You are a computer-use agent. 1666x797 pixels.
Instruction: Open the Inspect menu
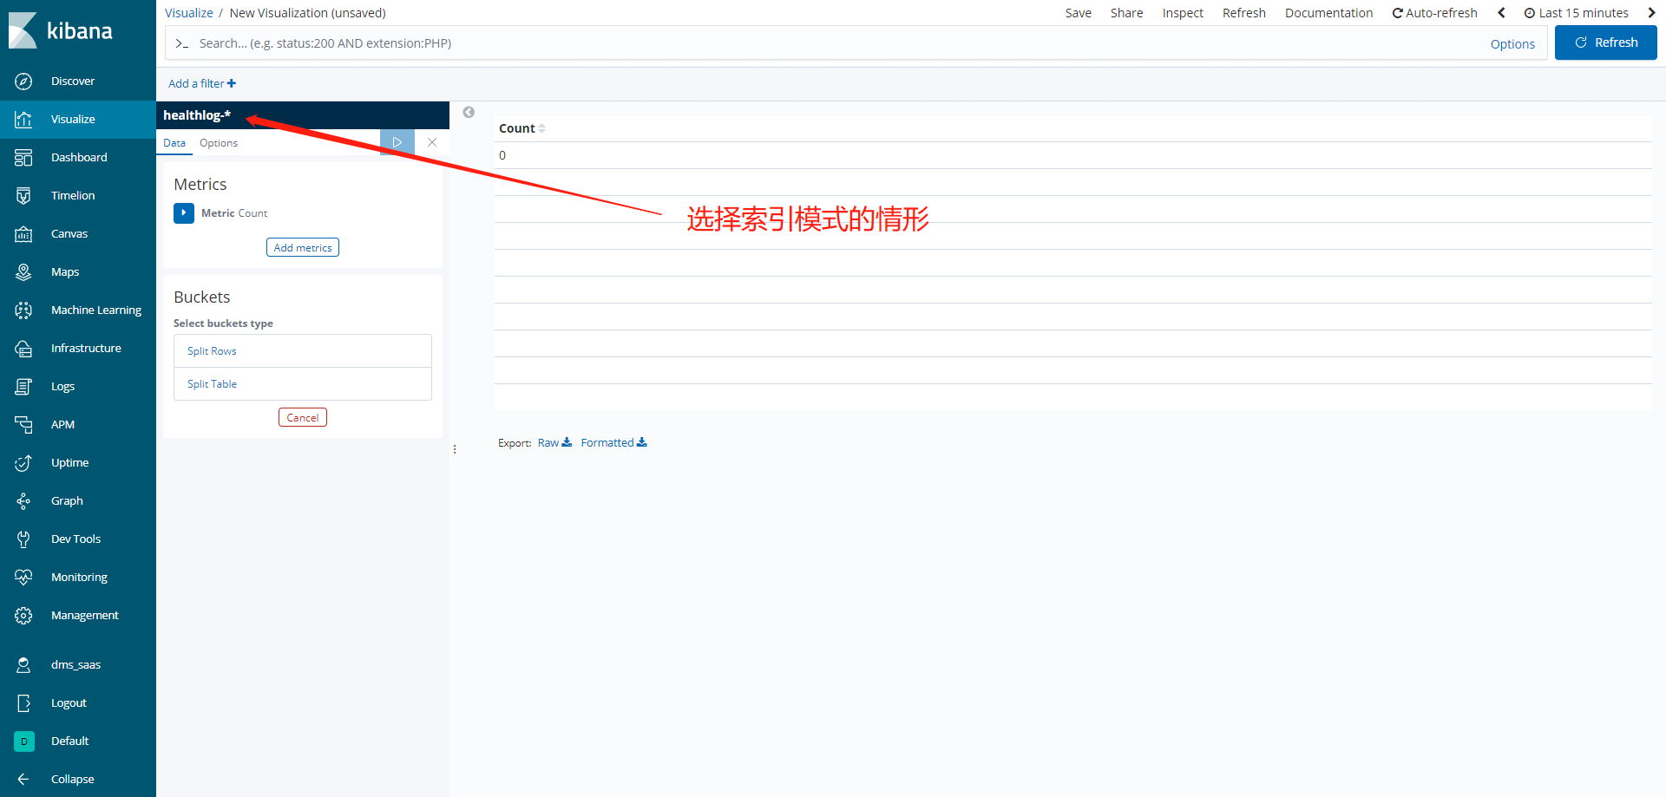pos(1183,13)
